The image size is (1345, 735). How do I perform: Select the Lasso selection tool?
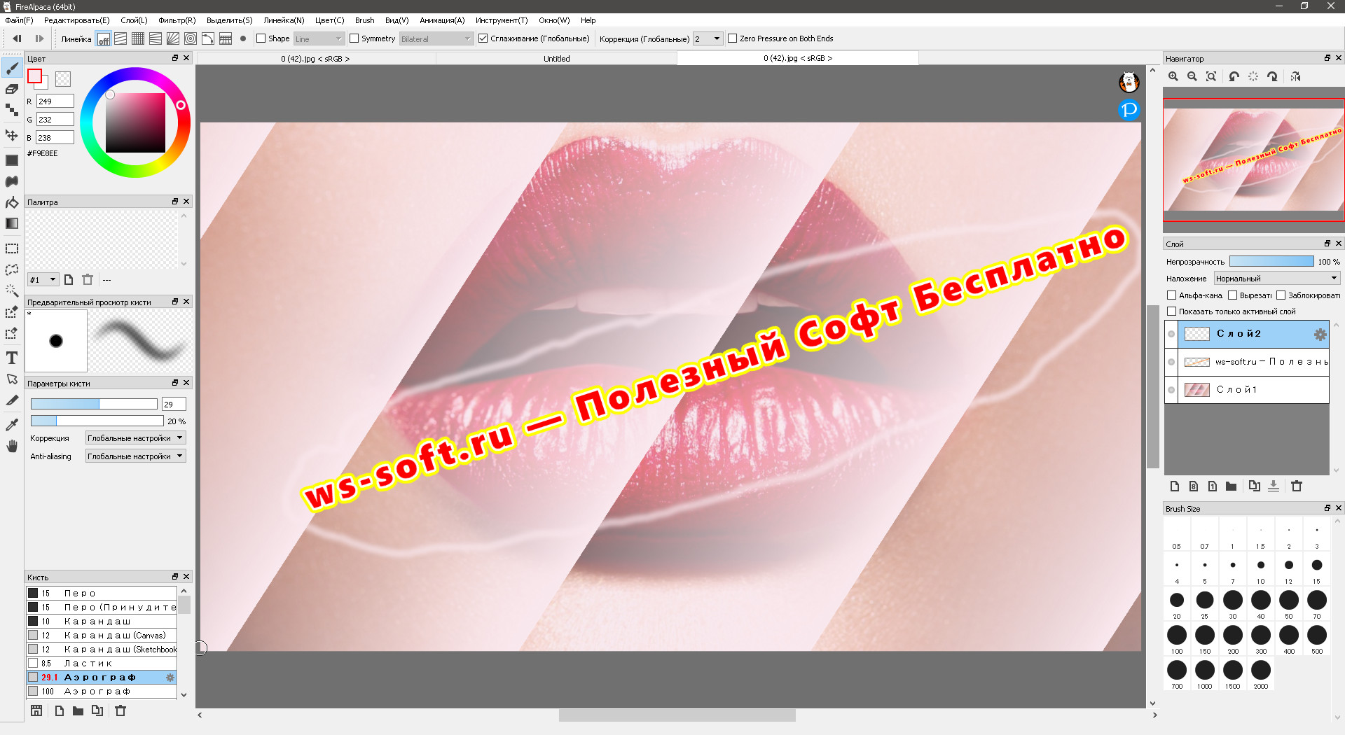12,269
